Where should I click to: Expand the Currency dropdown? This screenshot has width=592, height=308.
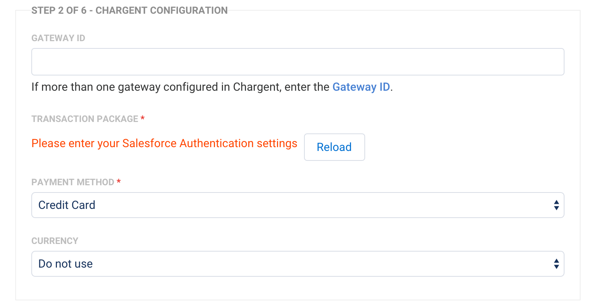click(x=298, y=264)
